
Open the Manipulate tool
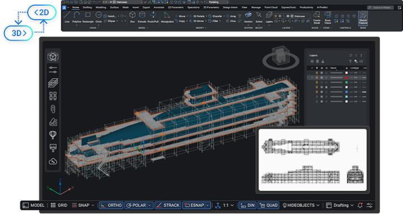pyautogui.click(x=168, y=18)
